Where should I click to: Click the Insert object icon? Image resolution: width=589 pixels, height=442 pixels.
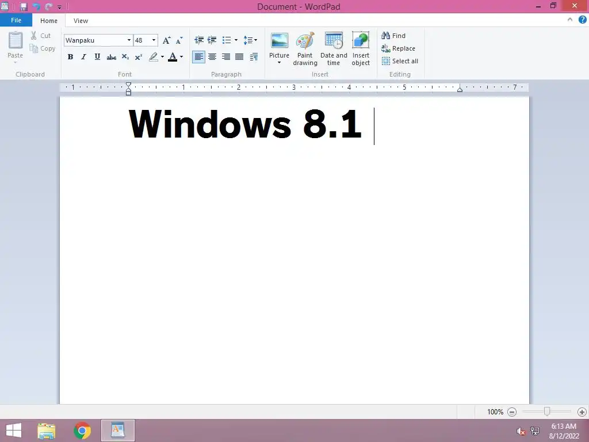pyautogui.click(x=361, y=41)
